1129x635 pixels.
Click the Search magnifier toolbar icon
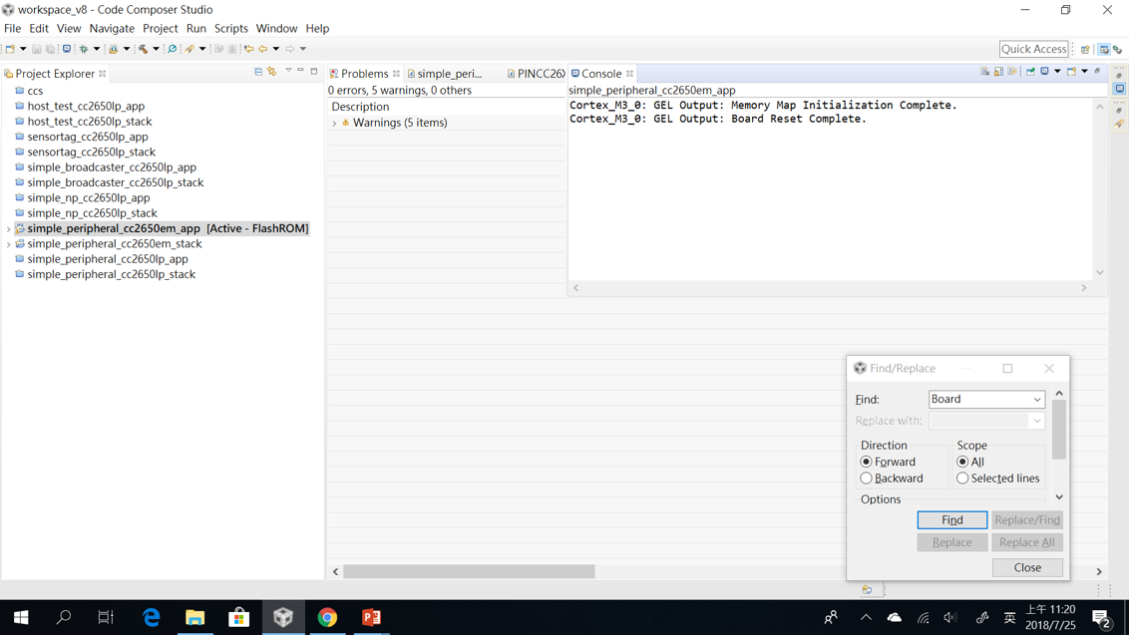[x=173, y=49]
